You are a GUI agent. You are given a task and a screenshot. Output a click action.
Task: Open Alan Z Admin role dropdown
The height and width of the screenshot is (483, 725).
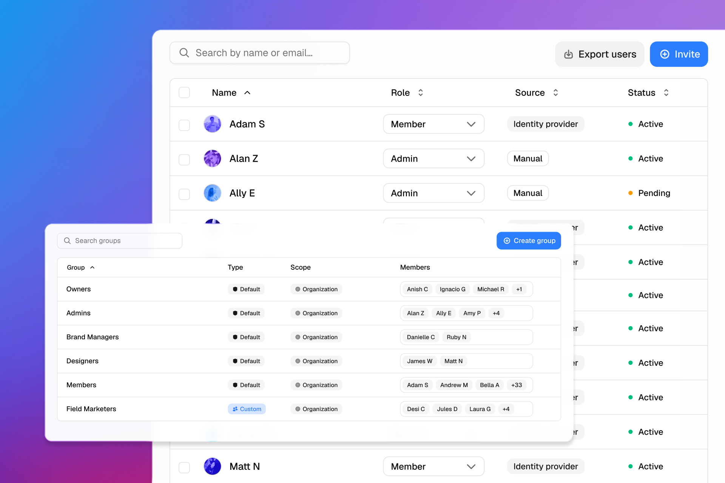[433, 158]
